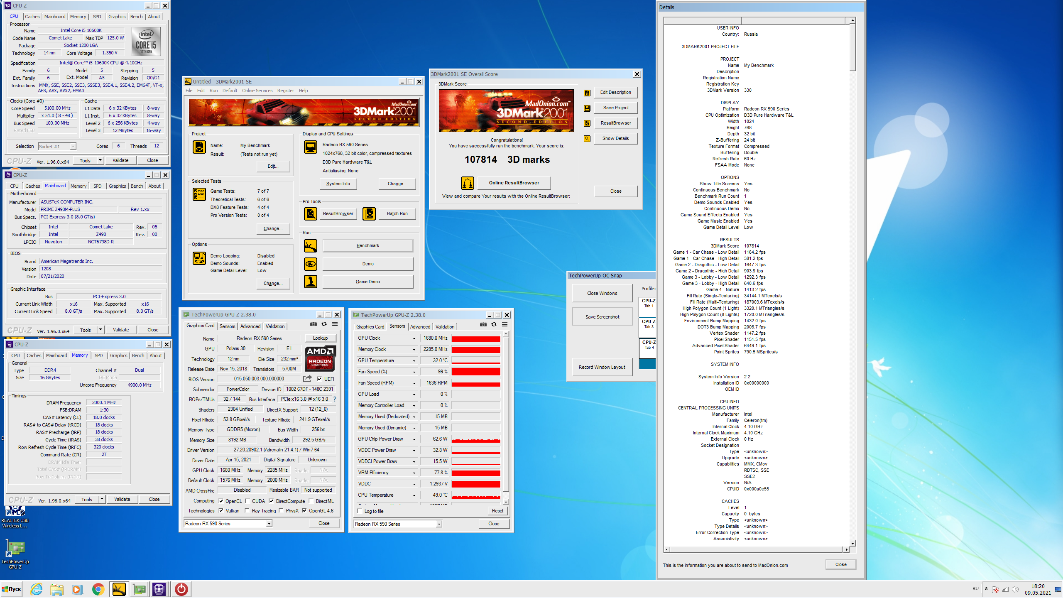The image size is (1063, 598).
Task: Click the camera icon in GPU-Z Sensors window
Action: click(x=483, y=324)
